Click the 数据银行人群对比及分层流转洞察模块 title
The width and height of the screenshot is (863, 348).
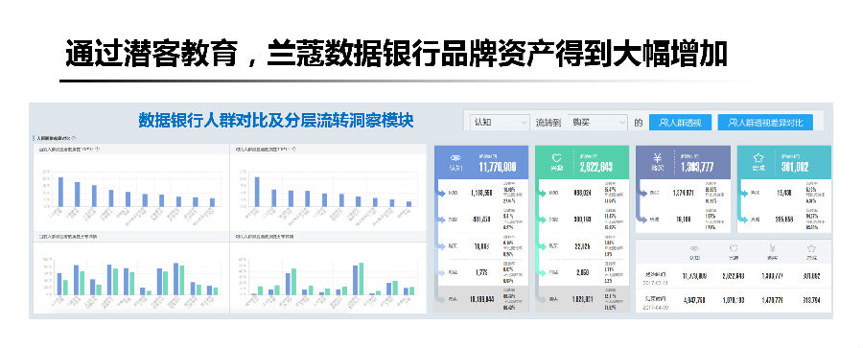tap(275, 120)
